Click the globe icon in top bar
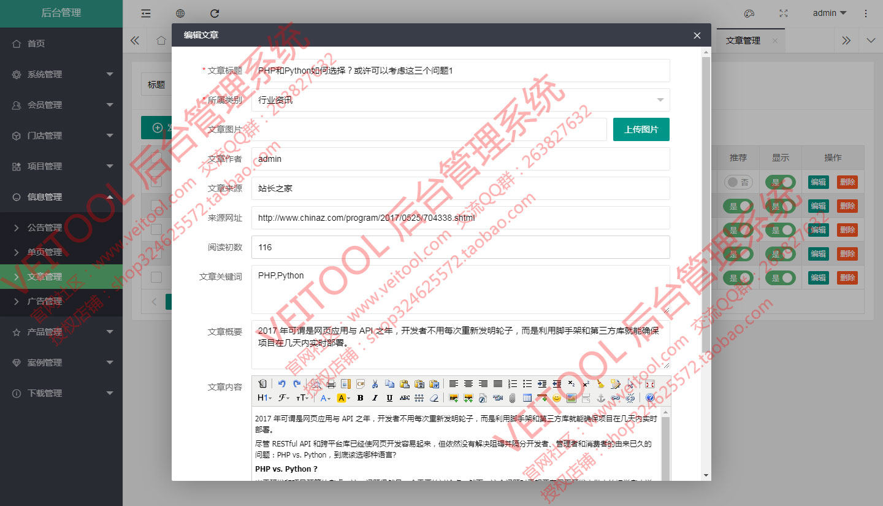The width and height of the screenshot is (883, 506). click(x=180, y=13)
